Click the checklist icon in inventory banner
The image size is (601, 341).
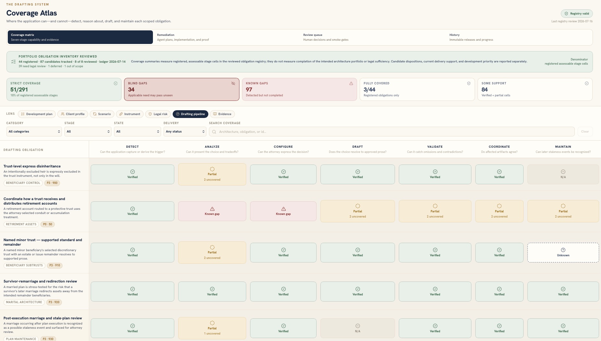click(x=13, y=61)
